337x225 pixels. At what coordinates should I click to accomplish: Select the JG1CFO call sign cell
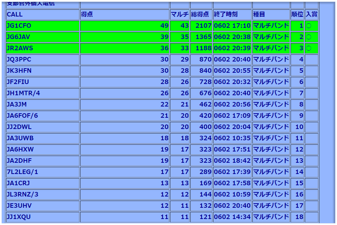tap(43, 26)
